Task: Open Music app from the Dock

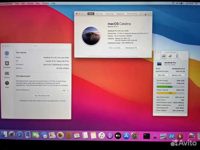Action: (x=102, y=136)
